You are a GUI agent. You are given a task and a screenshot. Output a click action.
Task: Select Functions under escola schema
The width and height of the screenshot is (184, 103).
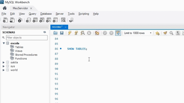[21, 59]
